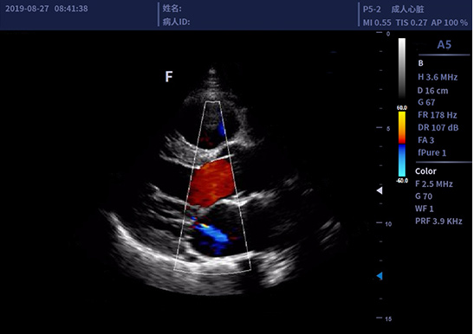Viewport: 474px width, 334px height.
Task: Click the white focus marker triangle
Action: coord(380,190)
